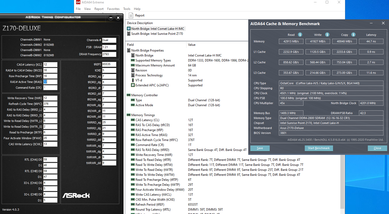The image size is (389, 214).
Task: Click the info icon next to Read
Action: click(x=300, y=35)
